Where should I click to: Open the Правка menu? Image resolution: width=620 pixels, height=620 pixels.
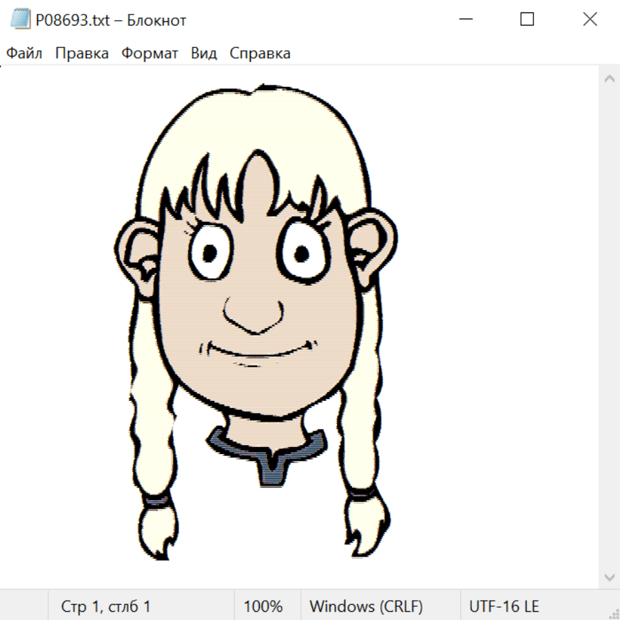(81, 54)
